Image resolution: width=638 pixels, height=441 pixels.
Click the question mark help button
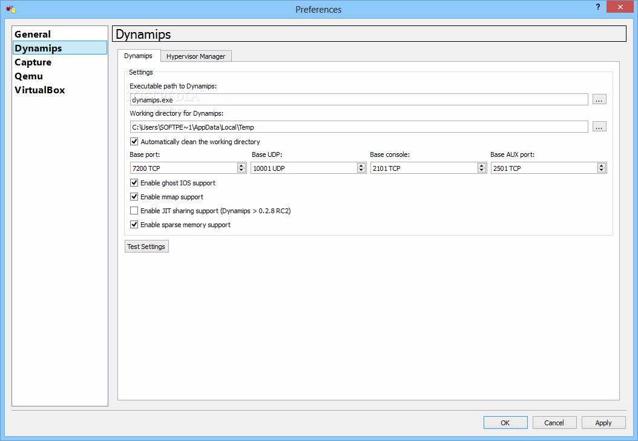[x=597, y=7]
